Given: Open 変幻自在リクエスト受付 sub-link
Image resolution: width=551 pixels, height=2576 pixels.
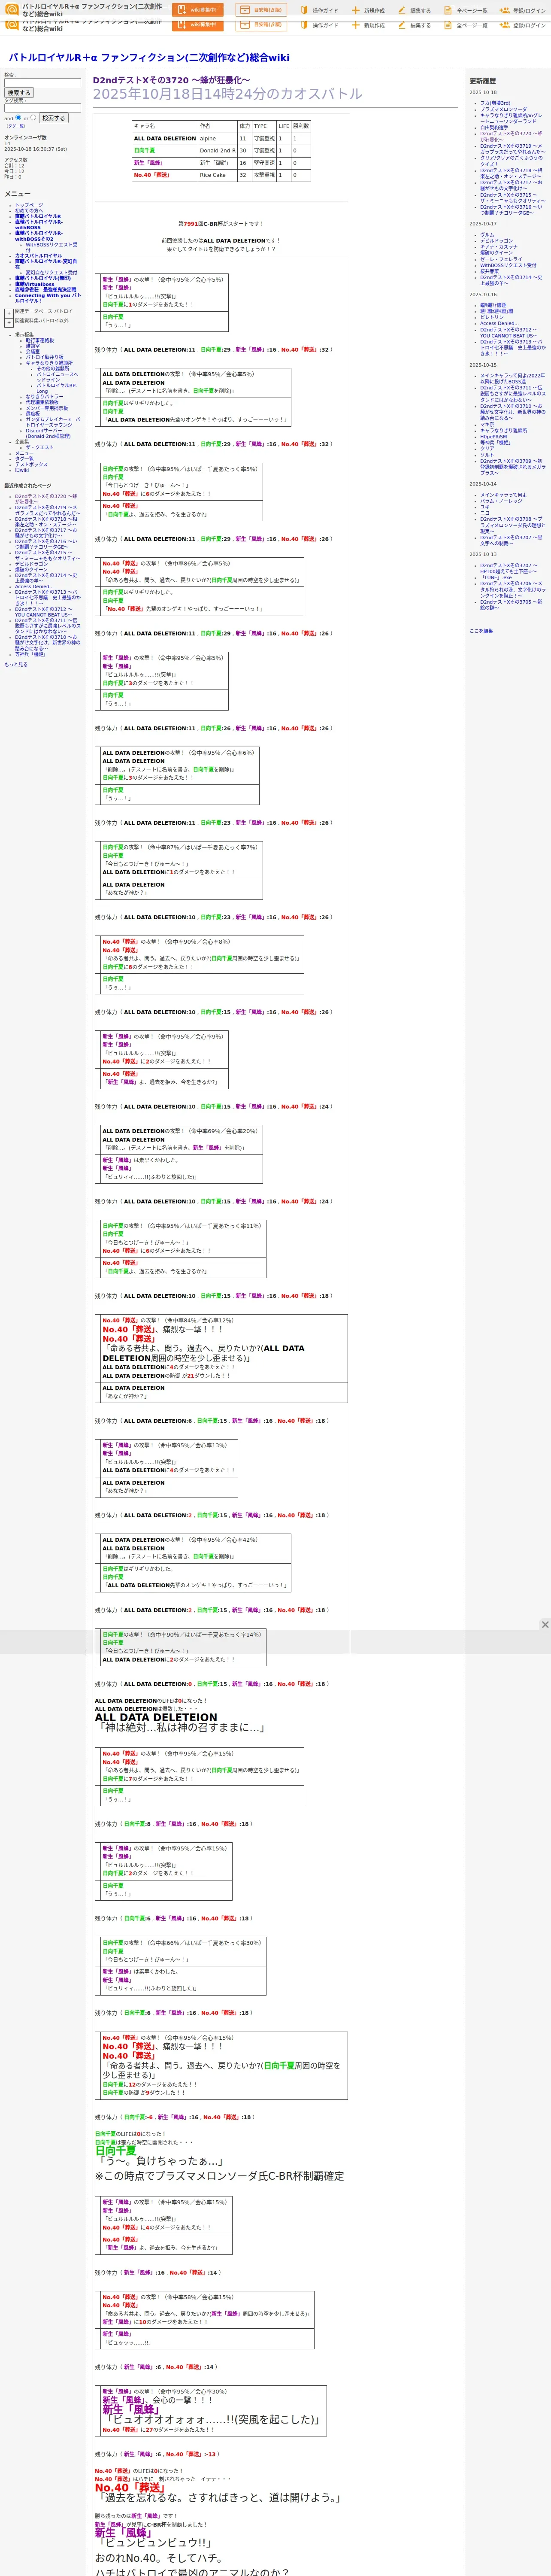Looking at the screenshot, I should [x=51, y=272].
